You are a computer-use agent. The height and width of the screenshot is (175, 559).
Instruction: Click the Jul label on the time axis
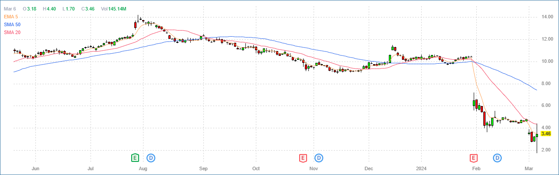(91, 168)
